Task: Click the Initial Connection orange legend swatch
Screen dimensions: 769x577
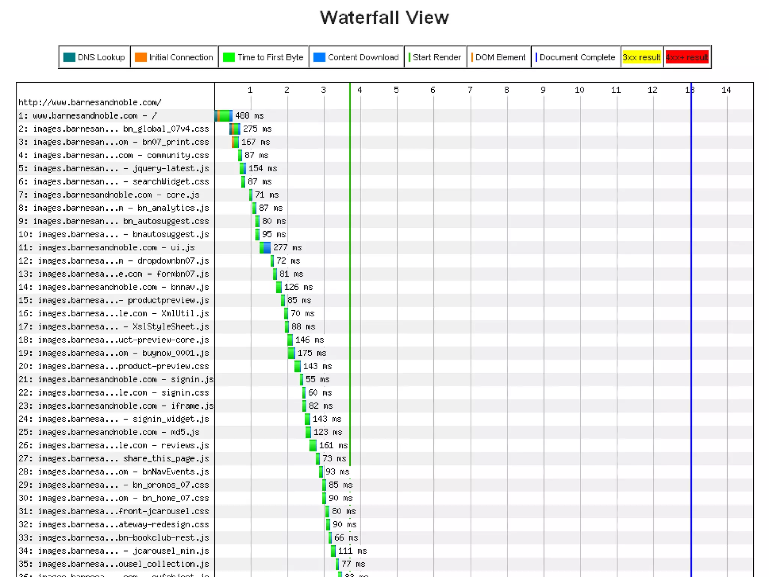Action: point(140,57)
